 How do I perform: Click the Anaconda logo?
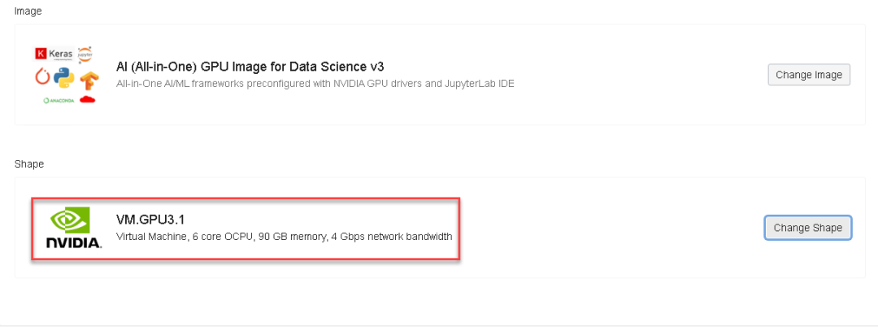coord(57,100)
